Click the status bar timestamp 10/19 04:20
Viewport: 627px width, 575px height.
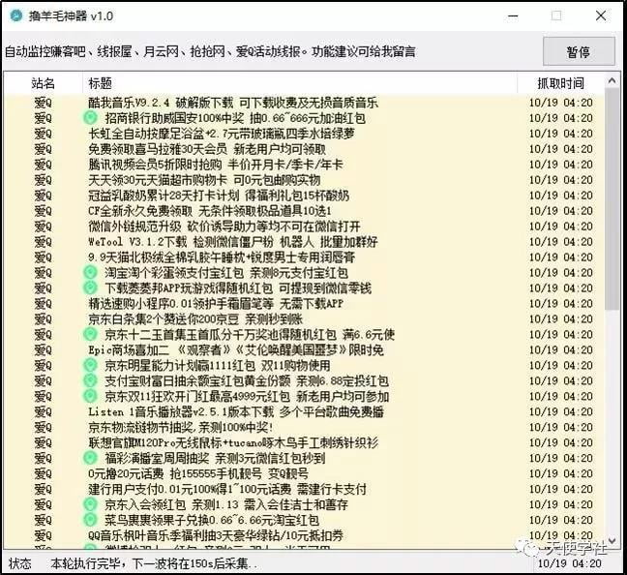coord(569,563)
